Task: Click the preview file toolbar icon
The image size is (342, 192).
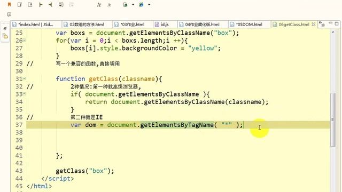Action: [x=126, y=5]
